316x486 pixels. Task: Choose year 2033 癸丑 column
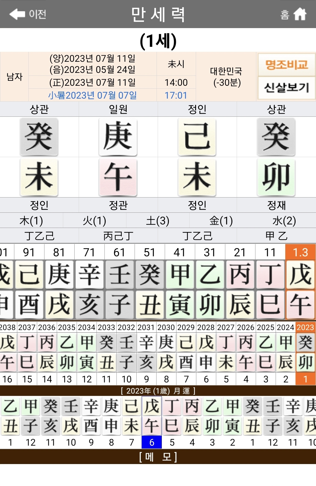click(107, 354)
